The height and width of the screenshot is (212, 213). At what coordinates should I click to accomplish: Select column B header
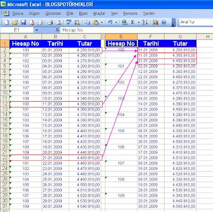(55, 37)
